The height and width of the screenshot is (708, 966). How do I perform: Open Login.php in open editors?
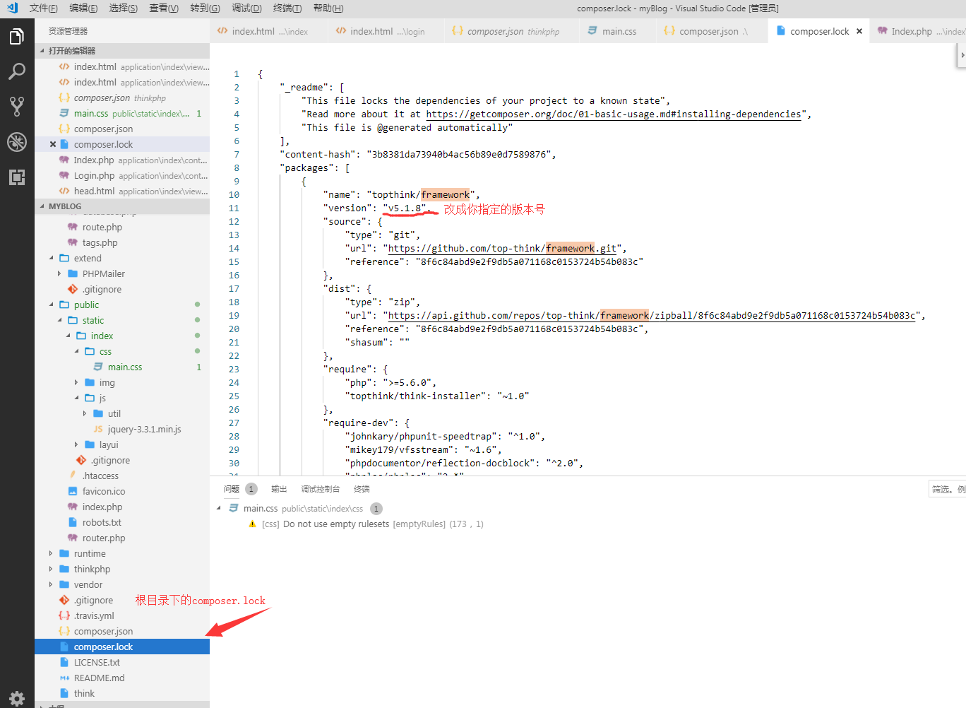(122, 175)
